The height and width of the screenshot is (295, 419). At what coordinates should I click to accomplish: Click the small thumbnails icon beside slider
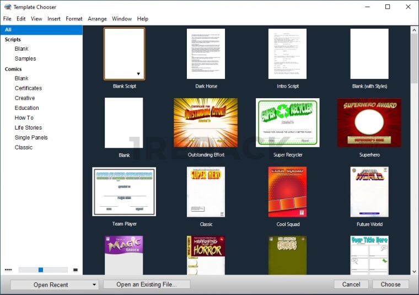point(8,270)
